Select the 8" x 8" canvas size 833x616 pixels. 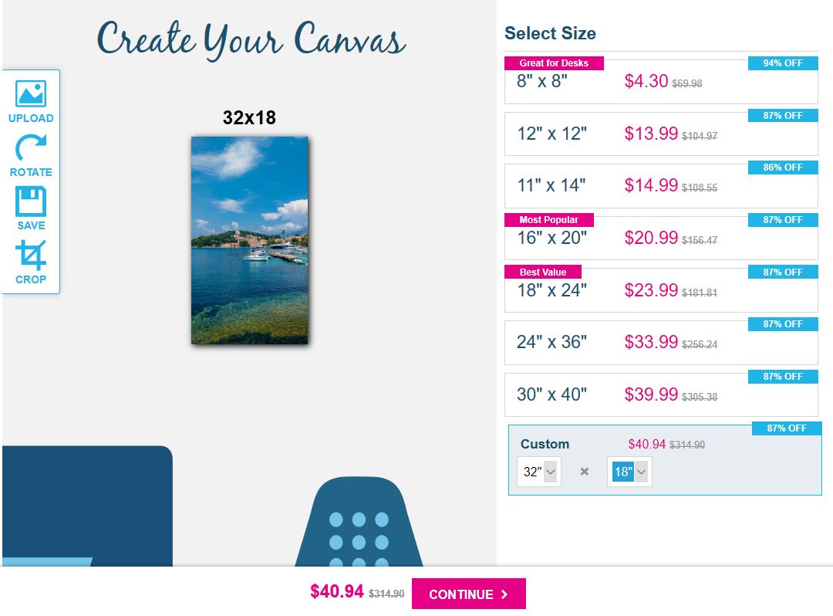pyautogui.click(x=661, y=81)
